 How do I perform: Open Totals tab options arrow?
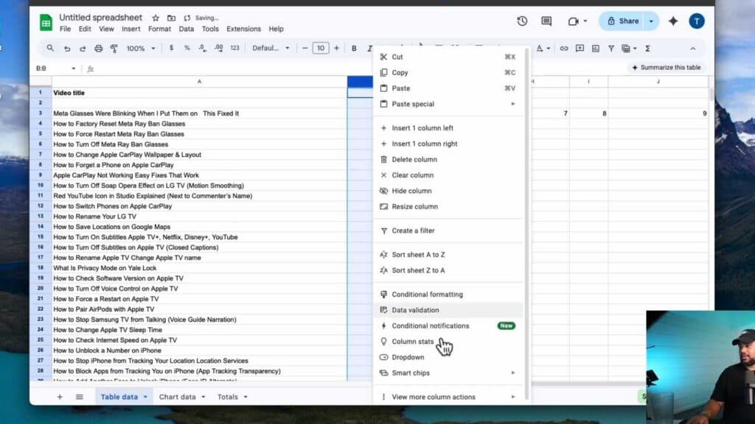pyautogui.click(x=246, y=397)
